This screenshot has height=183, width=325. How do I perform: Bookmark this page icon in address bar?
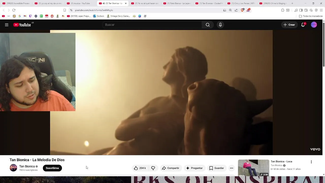(x=64, y=10)
